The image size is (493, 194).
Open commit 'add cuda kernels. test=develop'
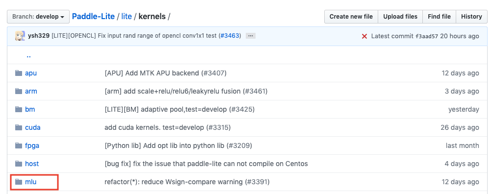tap(168, 127)
